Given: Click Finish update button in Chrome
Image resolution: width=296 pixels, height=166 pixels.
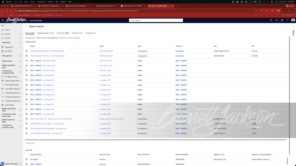Looking at the screenshot, I should 288,11.
